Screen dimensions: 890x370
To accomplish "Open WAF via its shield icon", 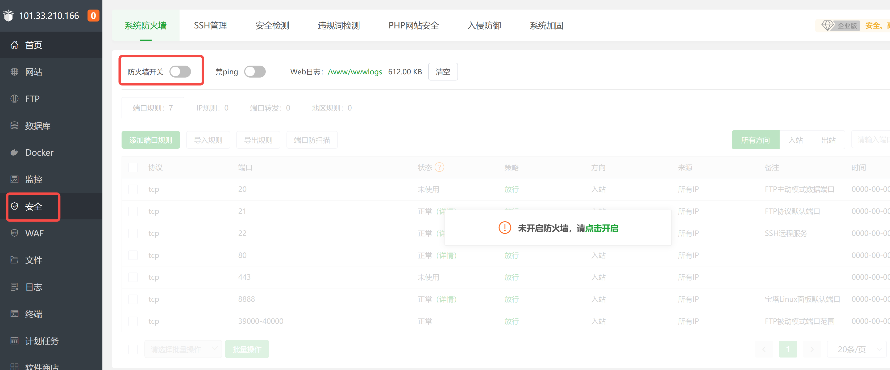I will (14, 233).
